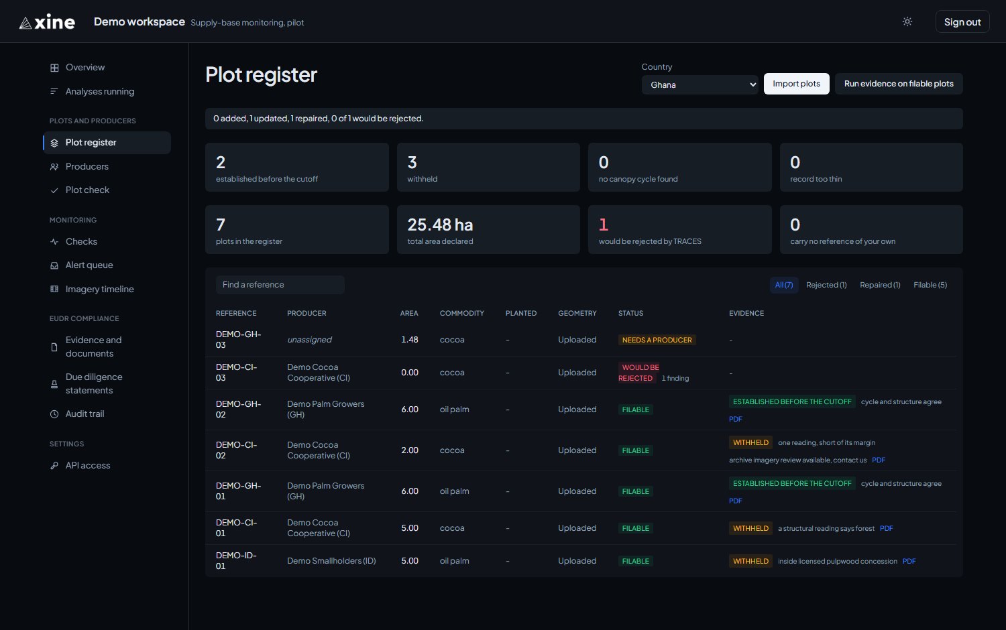Click the 'Demo Smallholders (ID)' producer cell
This screenshot has width=1006, height=630.
331,561
